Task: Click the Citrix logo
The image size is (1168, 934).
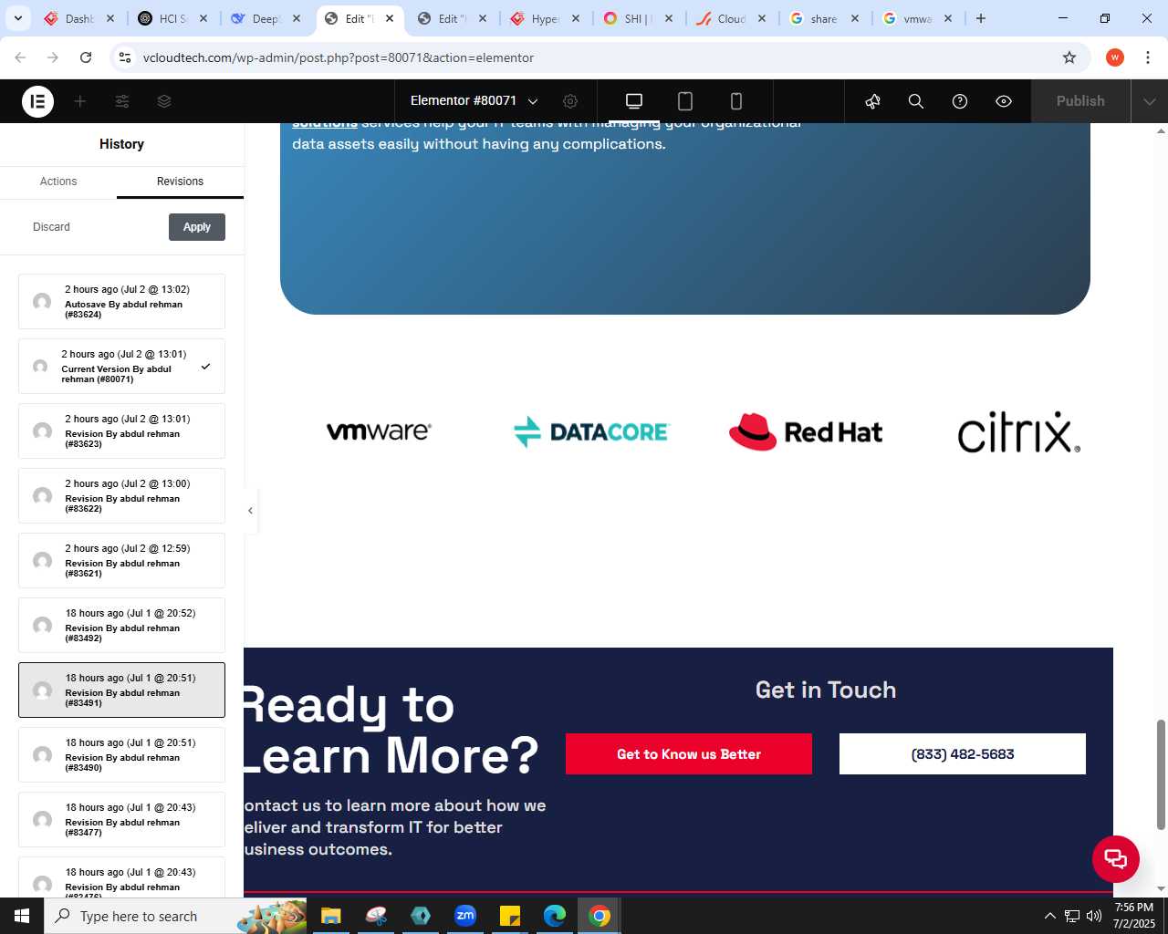Action: click(1019, 431)
